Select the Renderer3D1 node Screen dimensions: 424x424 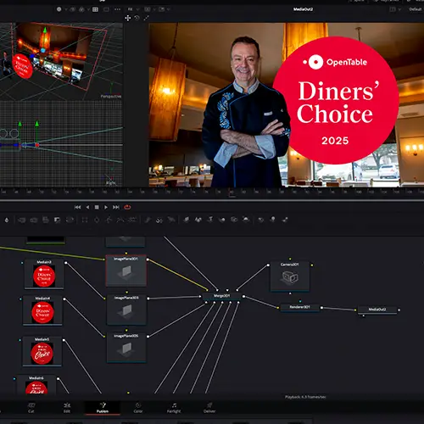tap(300, 307)
